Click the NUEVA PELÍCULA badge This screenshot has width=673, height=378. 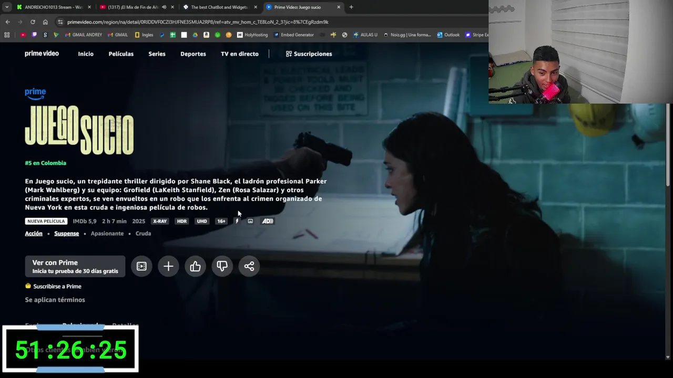[46, 221]
